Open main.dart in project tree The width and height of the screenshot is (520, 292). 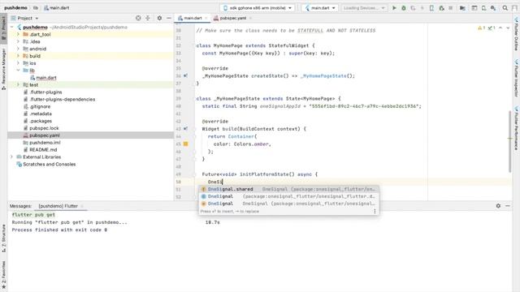click(x=46, y=78)
